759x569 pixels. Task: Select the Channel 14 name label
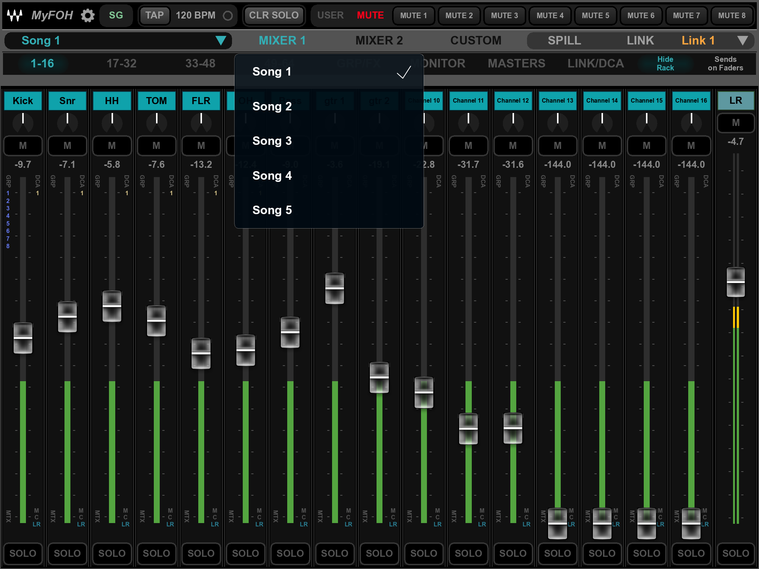pyautogui.click(x=602, y=101)
